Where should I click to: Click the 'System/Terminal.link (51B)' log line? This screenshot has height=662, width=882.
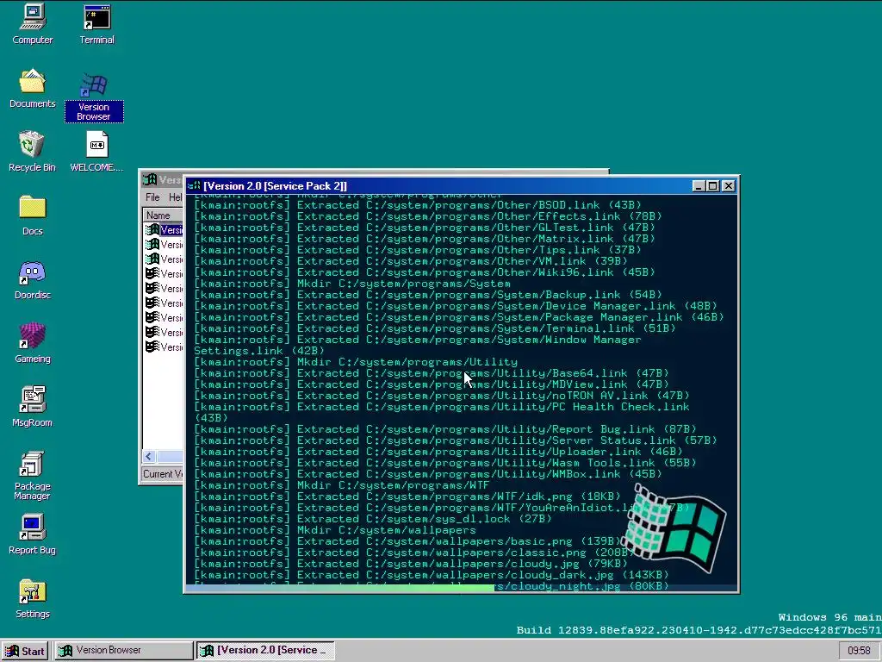click(x=435, y=328)
